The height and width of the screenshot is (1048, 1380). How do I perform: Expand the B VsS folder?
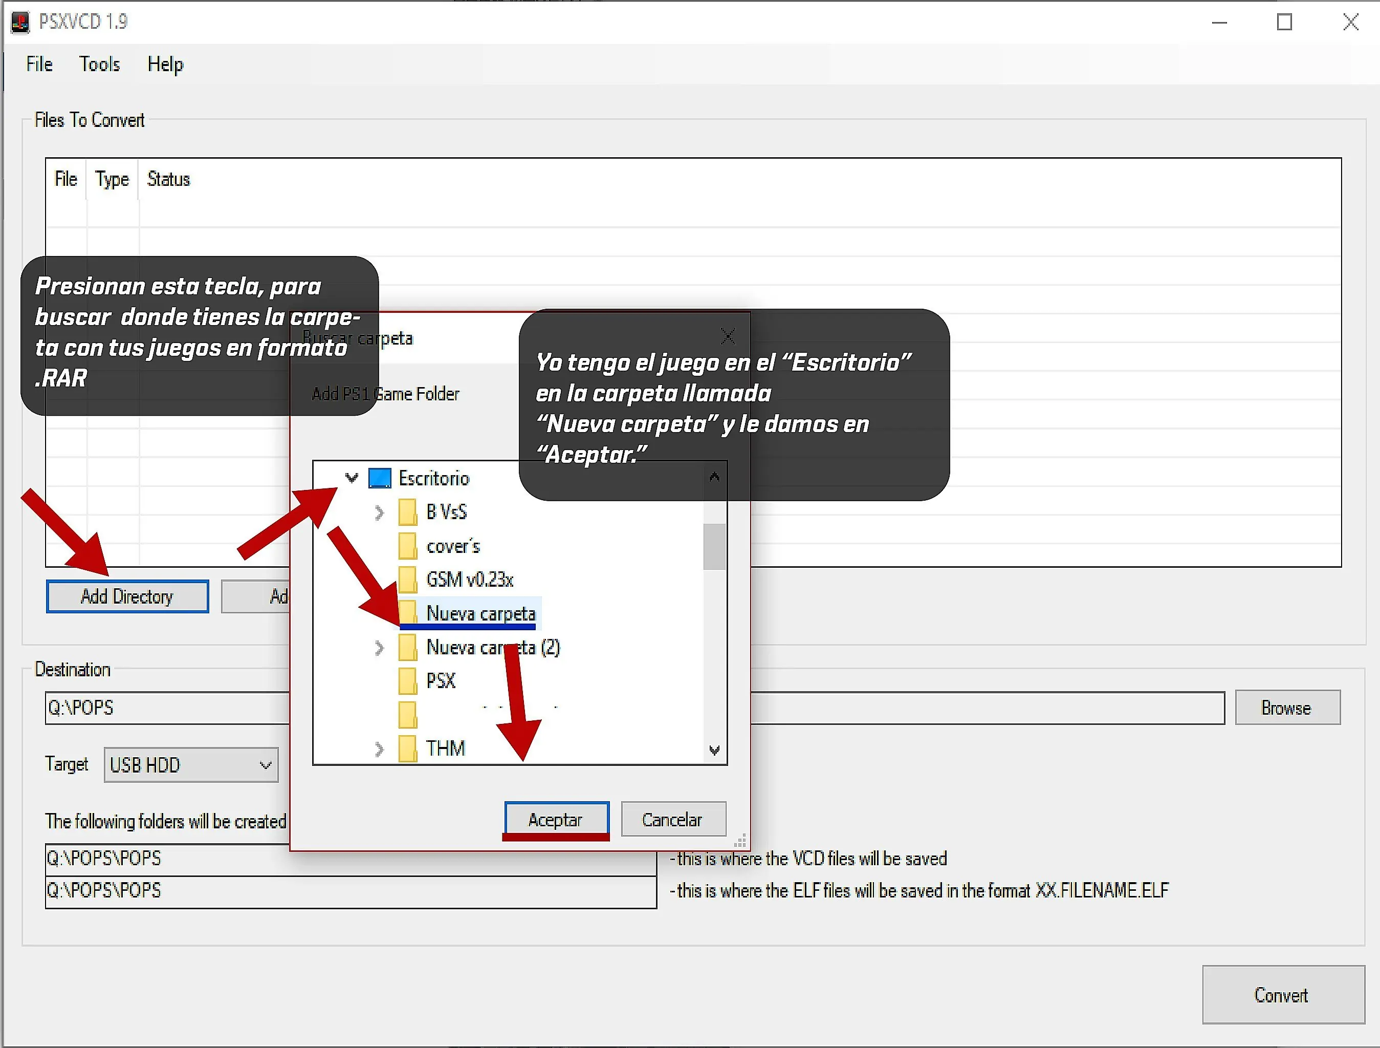coord(379,512)
